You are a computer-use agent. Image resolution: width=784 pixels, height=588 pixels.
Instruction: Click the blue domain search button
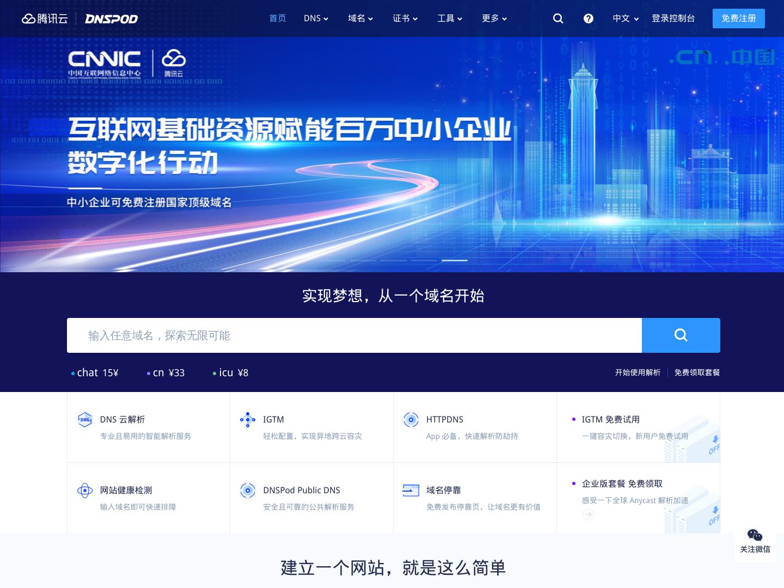pos(681,335)
